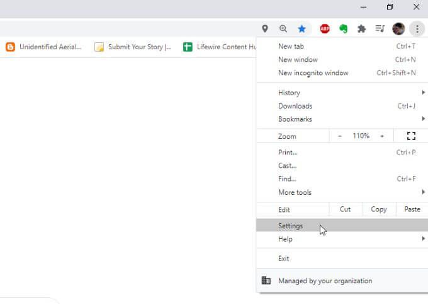The image size is (428, 304).
Task: Click the three-dot Chrome menu button
Action: coord(417,29)
